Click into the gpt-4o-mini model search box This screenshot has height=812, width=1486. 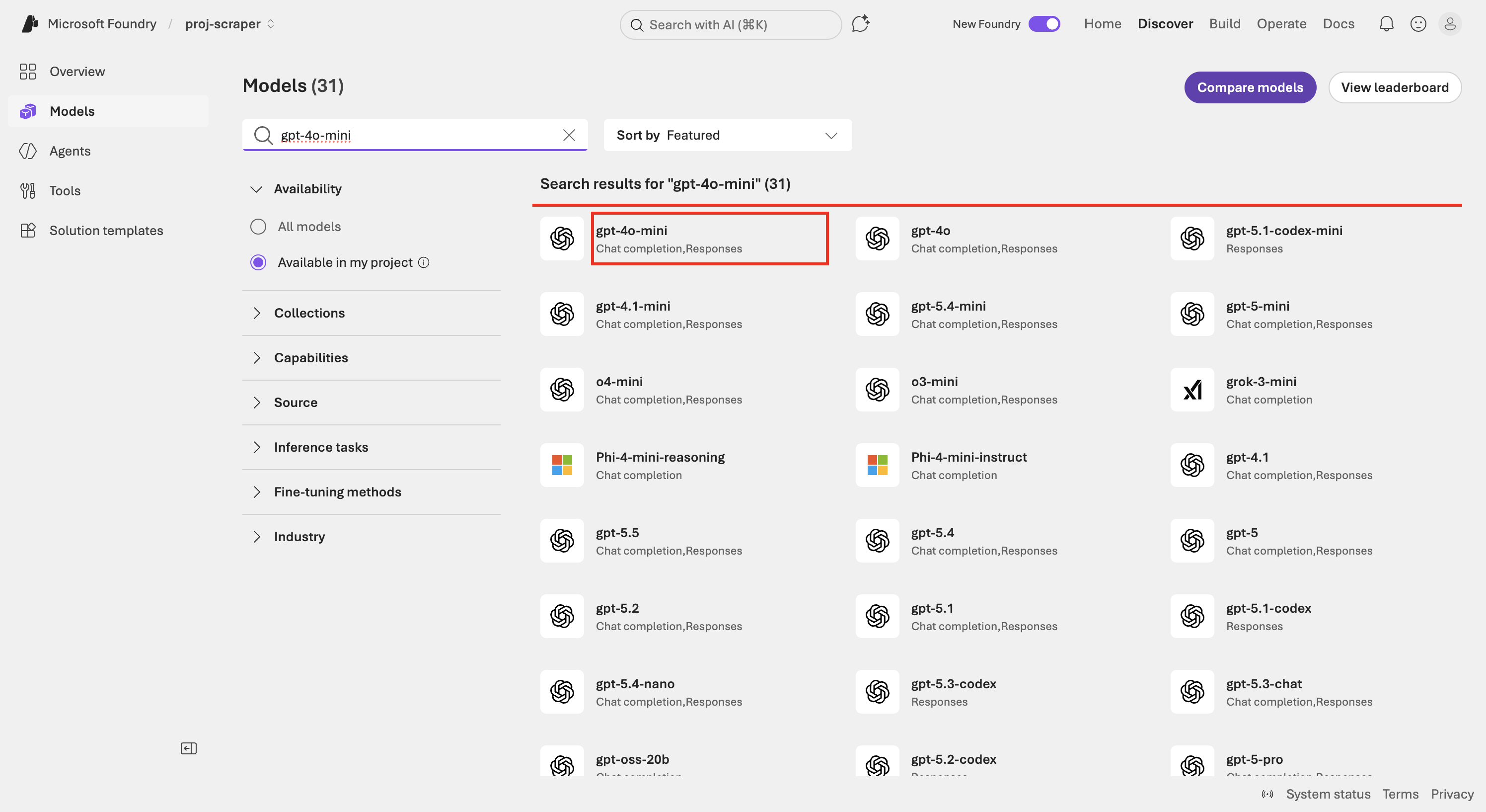[415, 135]
